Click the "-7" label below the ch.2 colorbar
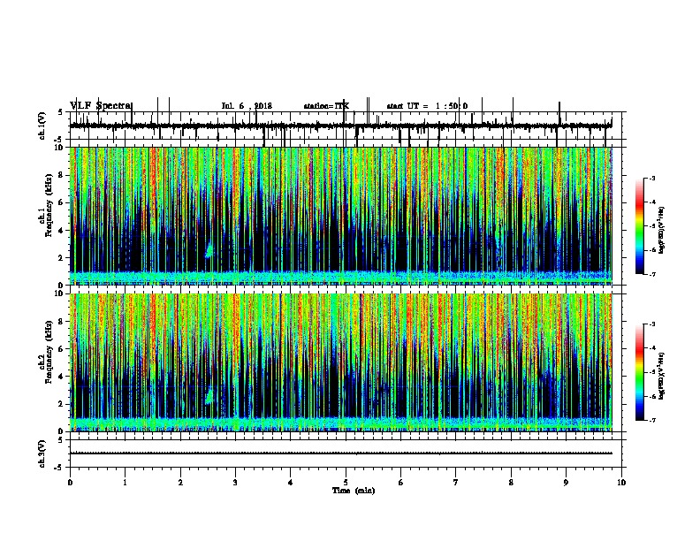The width and height of the screenshot is (700, 541). [x=651, y=421]
